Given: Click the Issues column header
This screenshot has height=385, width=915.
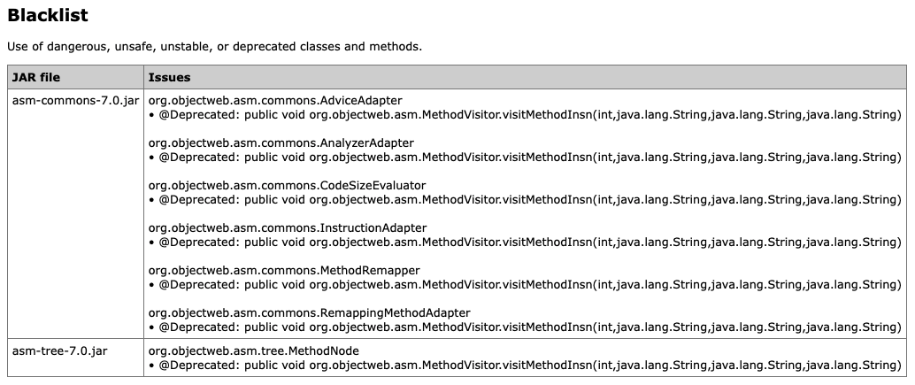Looking at the screenshot, I should pyautogui.click(x=169, y=77).
